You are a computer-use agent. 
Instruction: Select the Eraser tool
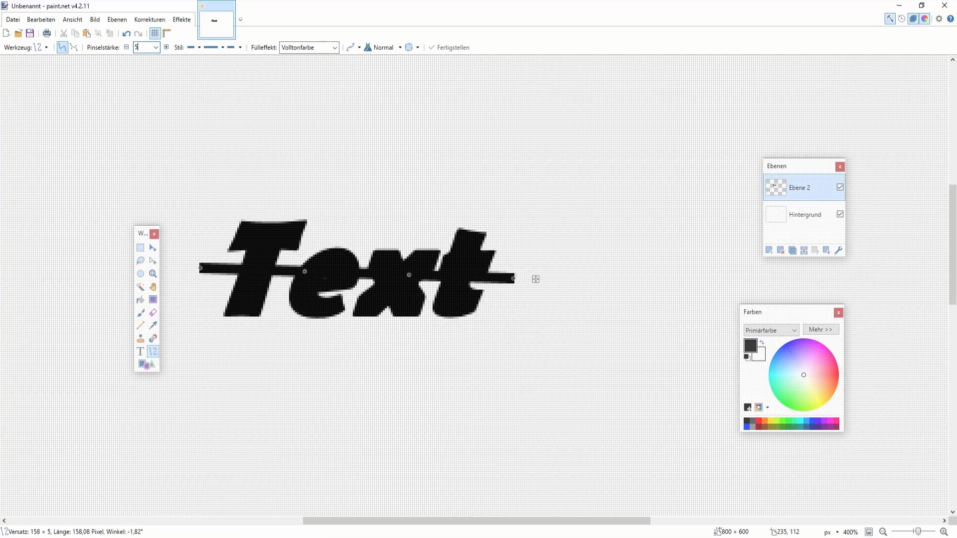pos(153,313)
